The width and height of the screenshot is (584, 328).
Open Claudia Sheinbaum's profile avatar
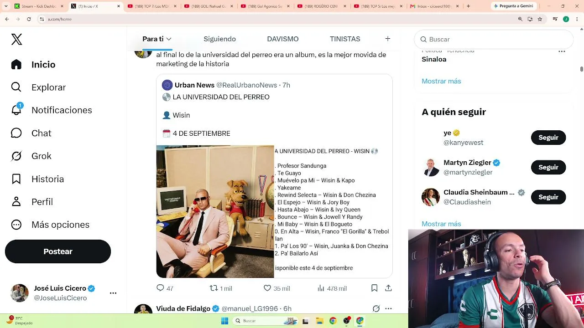click(431, 197)
